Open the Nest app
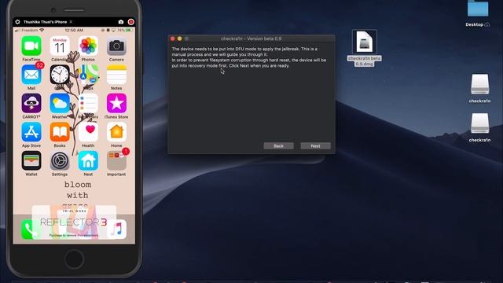503x283 pixels. click(88, 160)
